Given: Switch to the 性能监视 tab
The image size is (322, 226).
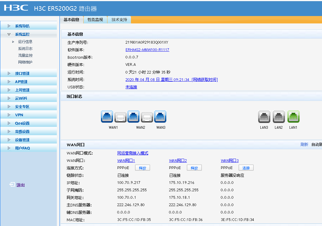Looking at the screenshot, I should click(x=95, y=20).
